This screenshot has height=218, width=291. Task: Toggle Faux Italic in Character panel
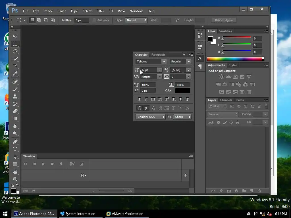pos(146,99)
